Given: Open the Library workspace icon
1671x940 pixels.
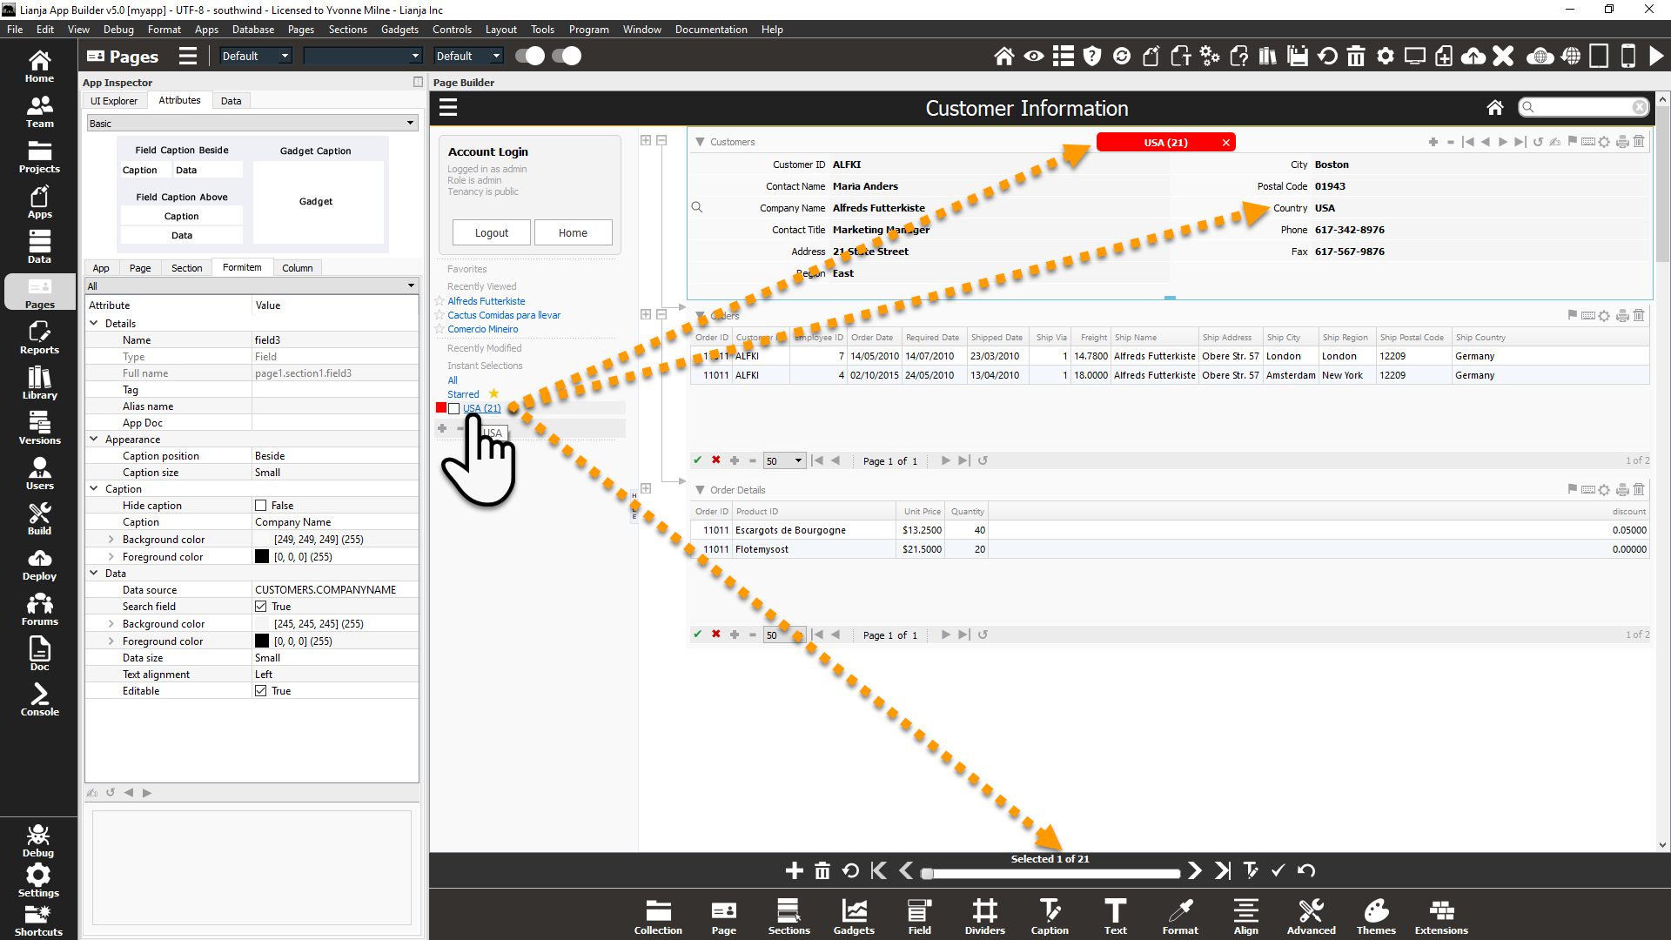Looking at the screenshot, I should (x=39, y=382).
